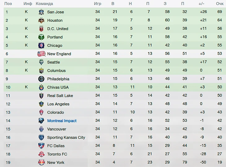Screen dimensions: 226x167
Task: Click the Chicago team crest
Action: click(x=41, y=45)
